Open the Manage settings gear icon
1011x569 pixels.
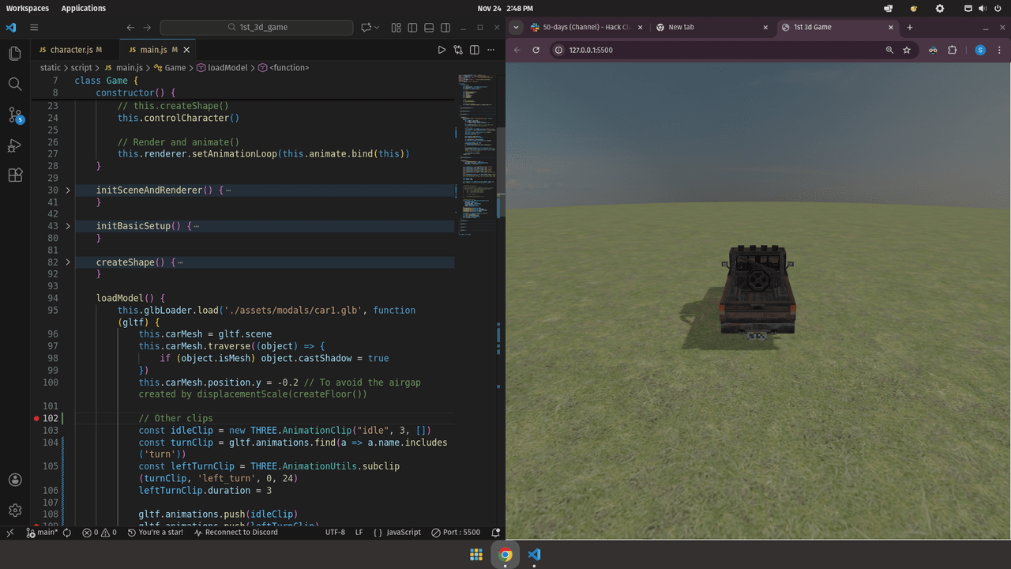(15, 511)
